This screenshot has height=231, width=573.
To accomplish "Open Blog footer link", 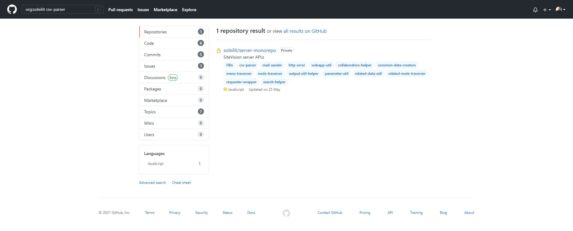I will coord(443,213).
